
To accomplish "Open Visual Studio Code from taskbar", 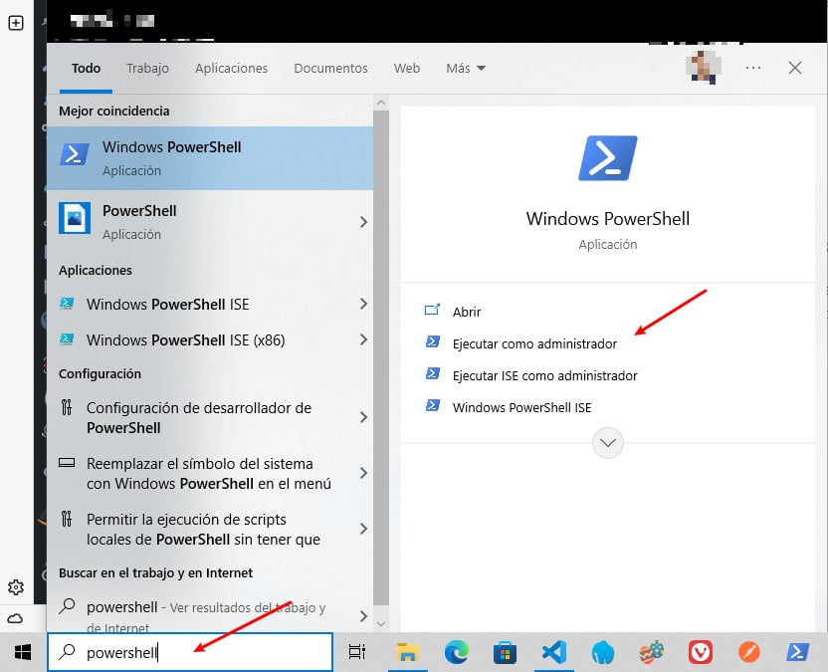I will pyautogui.click(x=554, y=652).
